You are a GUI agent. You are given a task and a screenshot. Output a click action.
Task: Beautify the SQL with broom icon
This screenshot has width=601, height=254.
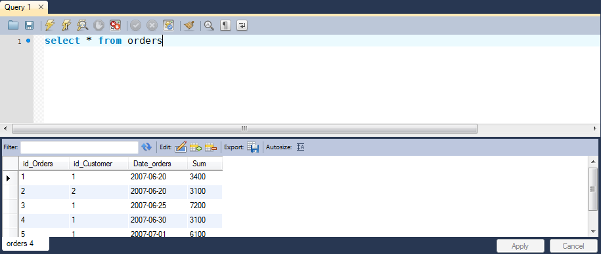(x=189, y=26)
